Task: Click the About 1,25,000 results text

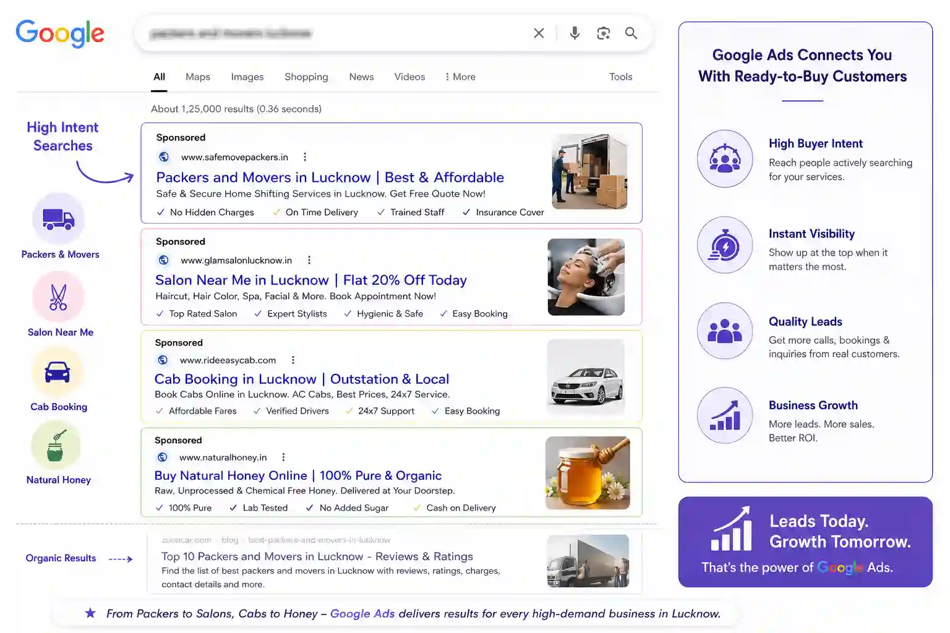Action: [236, 109]
